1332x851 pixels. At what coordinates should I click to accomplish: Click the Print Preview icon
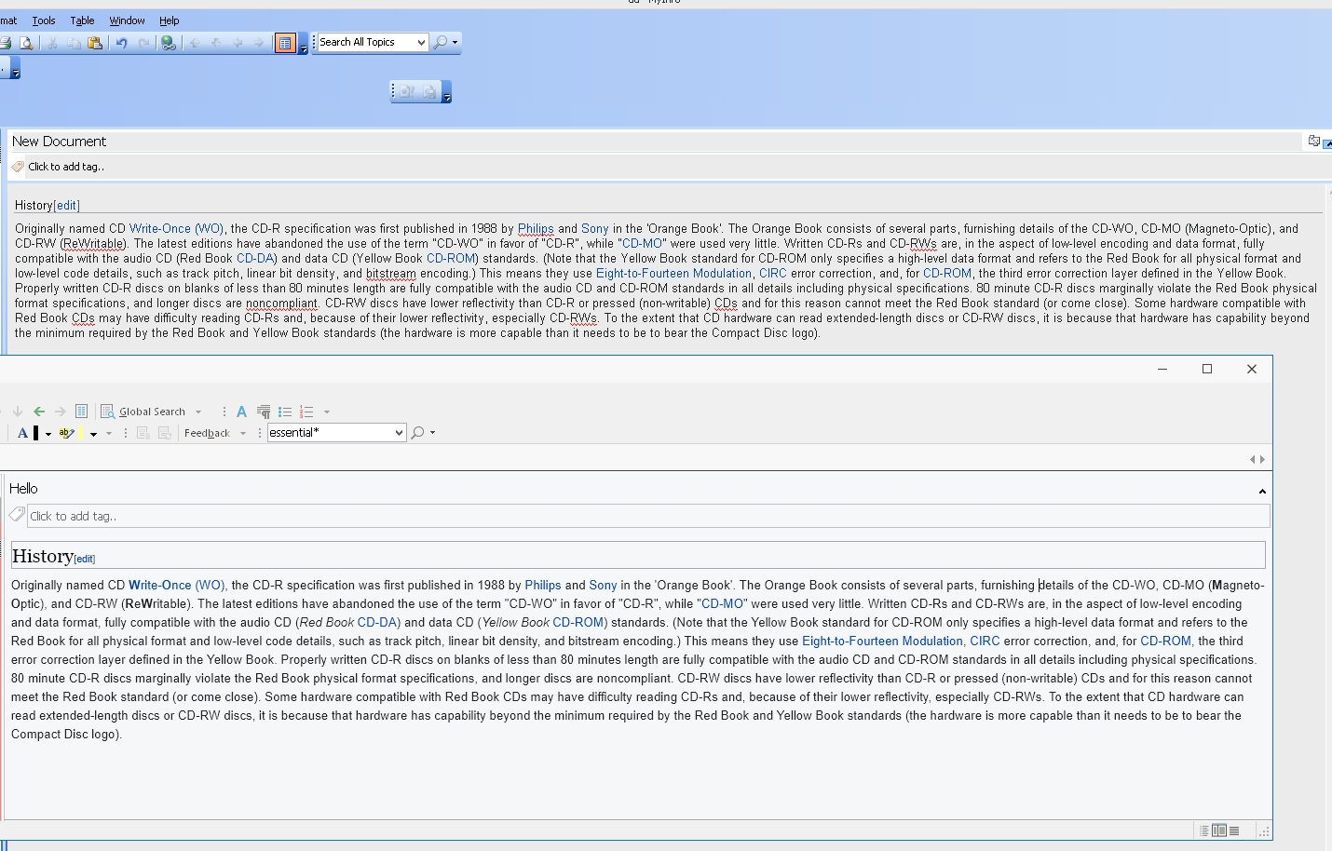click(26, 43)
